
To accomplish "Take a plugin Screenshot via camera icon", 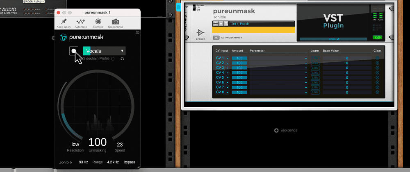I will click(x=115, y=22).
